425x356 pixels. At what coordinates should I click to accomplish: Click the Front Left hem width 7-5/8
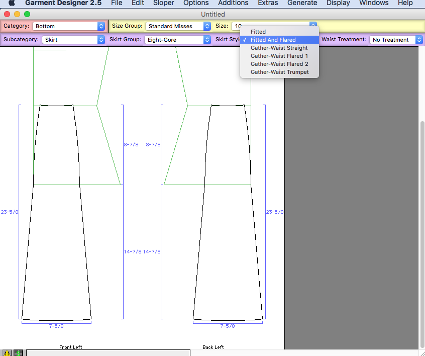point(56,326)
